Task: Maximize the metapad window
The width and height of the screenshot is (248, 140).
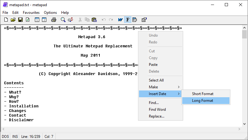Action: pos(226,5)
